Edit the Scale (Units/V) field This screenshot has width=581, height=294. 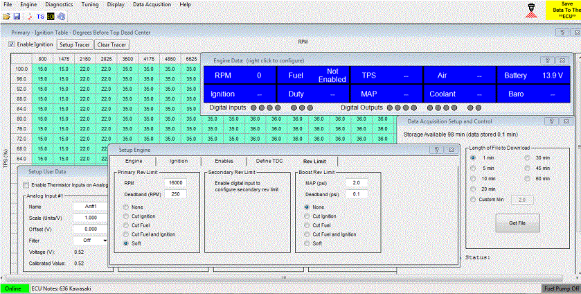(x=91, y=218)
